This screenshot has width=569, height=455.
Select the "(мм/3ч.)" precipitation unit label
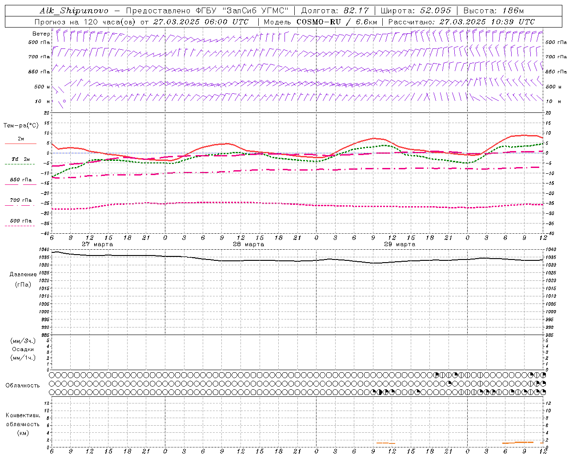(x=23, y=341)
